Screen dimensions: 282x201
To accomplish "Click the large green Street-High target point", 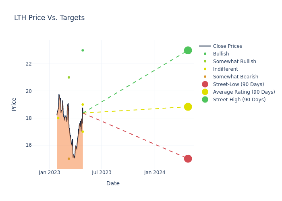I will (188, 50).
